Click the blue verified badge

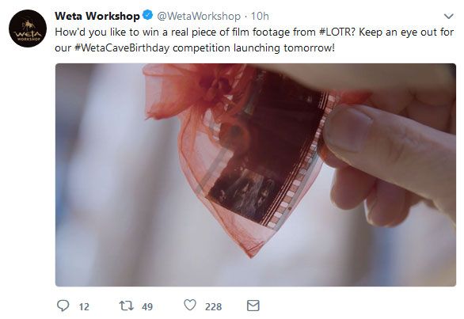tap(147, 15)
